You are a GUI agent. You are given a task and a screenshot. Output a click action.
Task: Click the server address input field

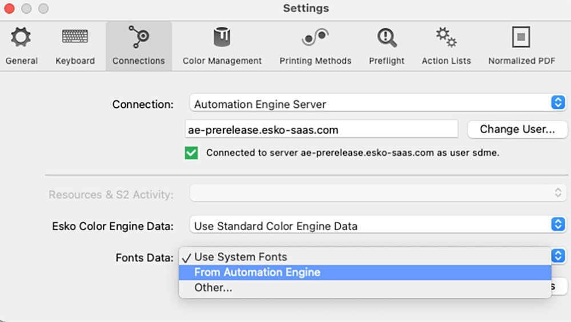point(321,130)
